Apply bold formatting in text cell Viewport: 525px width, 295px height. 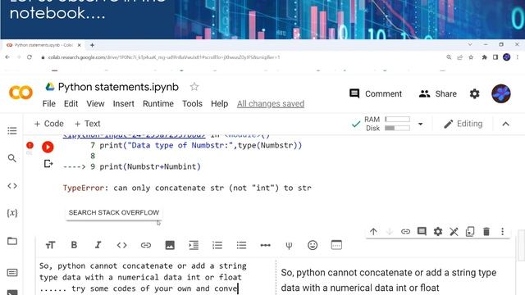tap(74, 245)
